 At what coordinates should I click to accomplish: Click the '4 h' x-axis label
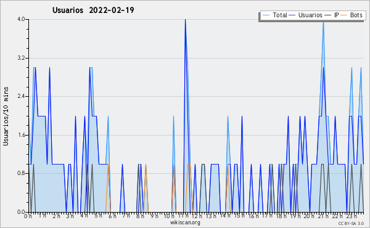coord(84,216)
